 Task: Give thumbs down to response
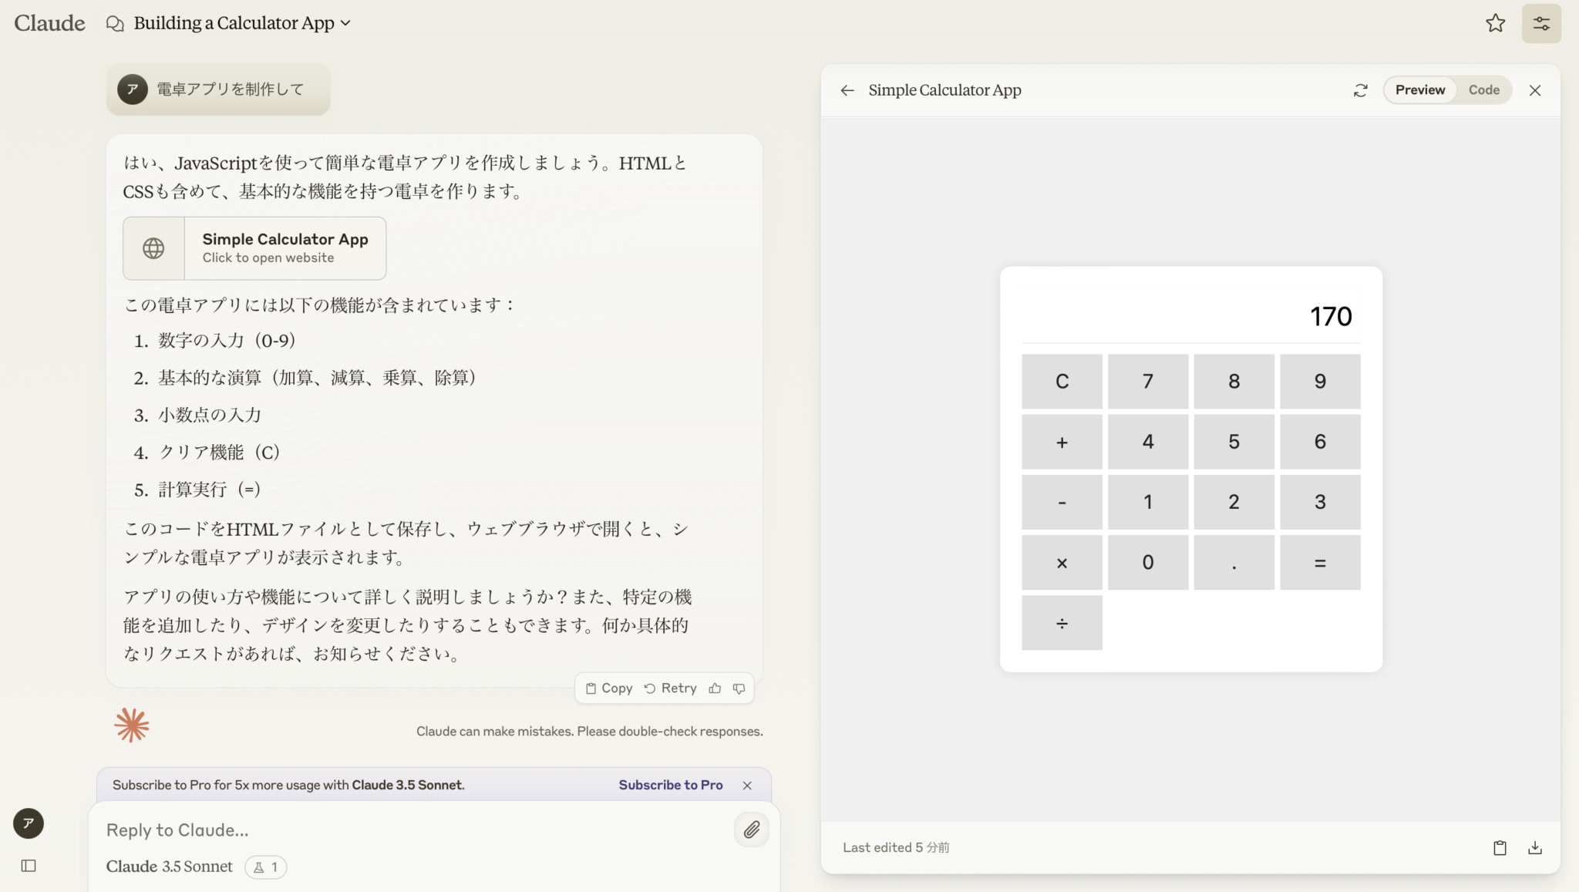tap(739, 688)
